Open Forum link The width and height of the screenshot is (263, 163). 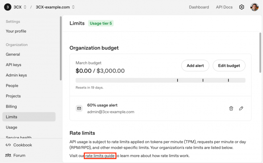tap(19, 155)
